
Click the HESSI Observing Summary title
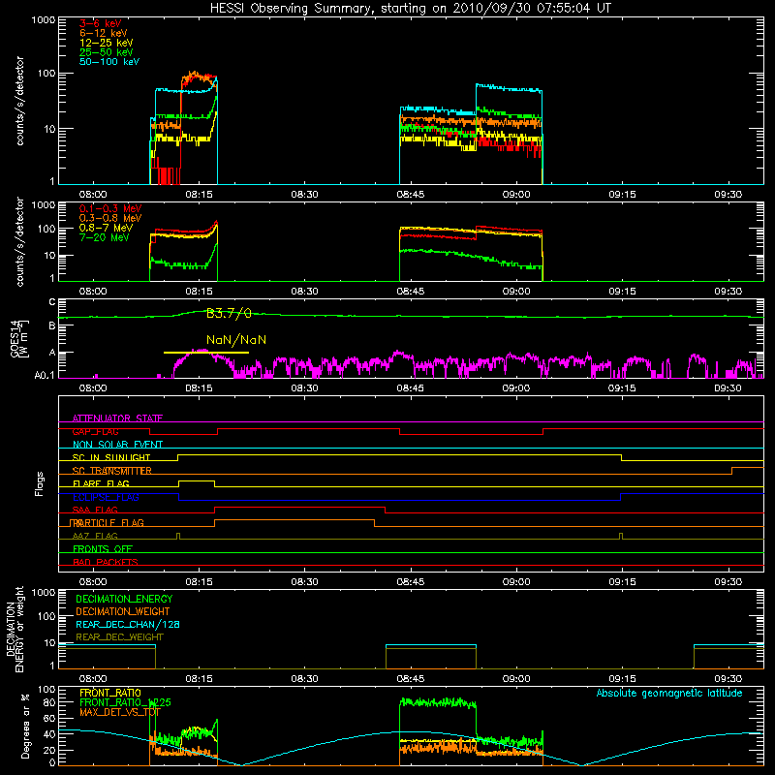[410, 9]
